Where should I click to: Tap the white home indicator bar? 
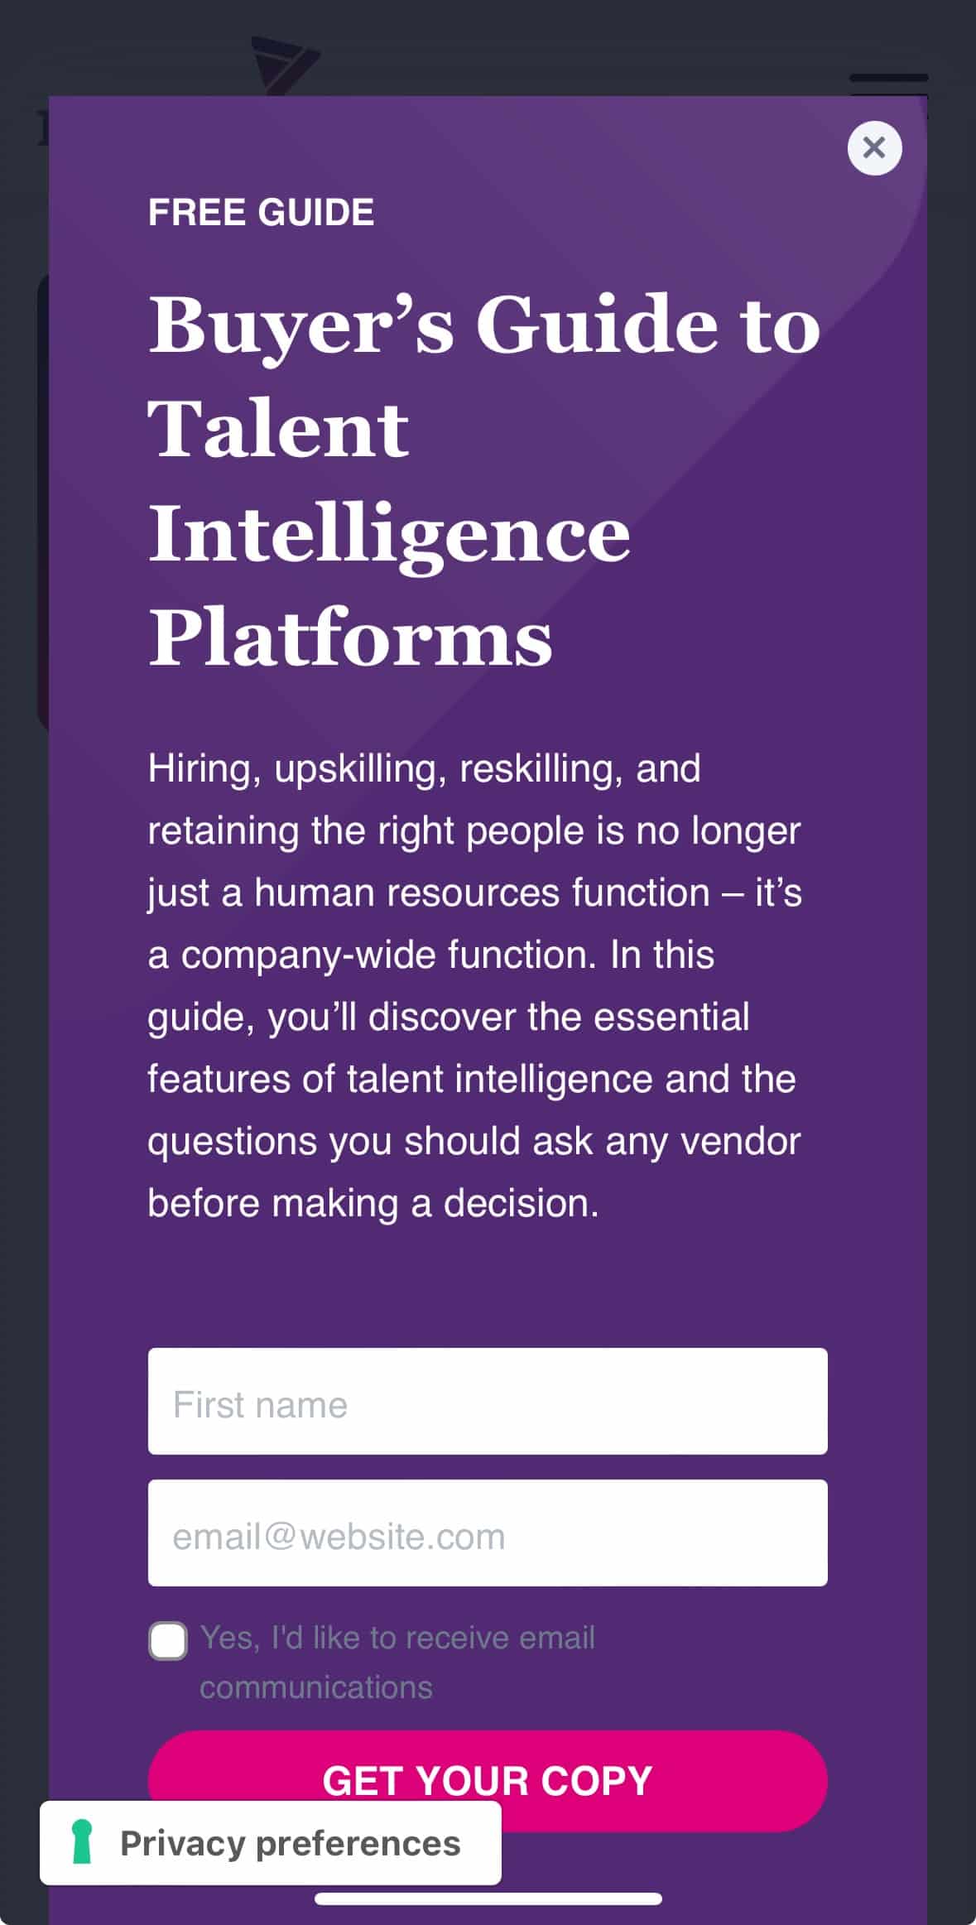click(x=488, y=1898)
